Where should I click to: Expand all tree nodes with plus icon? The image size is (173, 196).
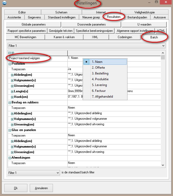(13, 53)
